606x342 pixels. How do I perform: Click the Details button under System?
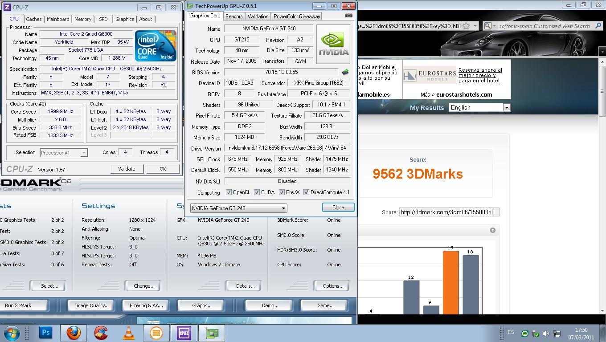[245, 286]
